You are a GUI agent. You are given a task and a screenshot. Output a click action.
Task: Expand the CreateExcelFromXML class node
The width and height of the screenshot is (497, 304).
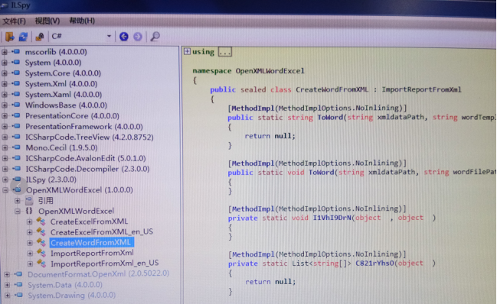29,222
